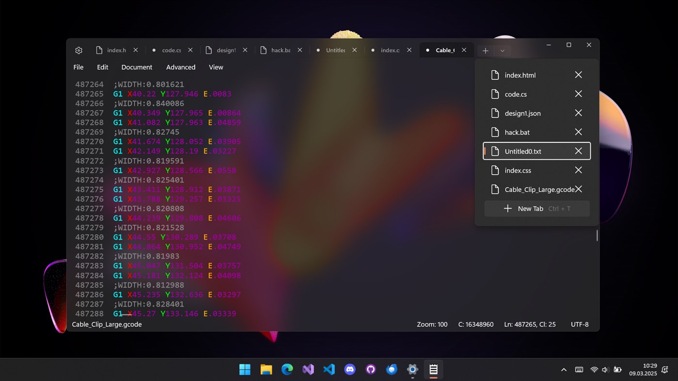Viewport: 678px width, 381px height.
Task: Open Visual Studio from the taskbar
Action: pyautogui.click(x=308, y=370)
